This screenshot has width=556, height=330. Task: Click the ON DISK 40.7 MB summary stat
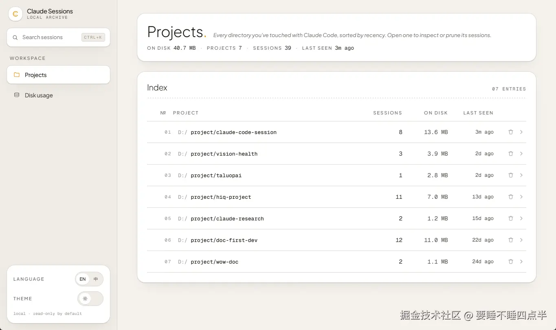[171, 48]
